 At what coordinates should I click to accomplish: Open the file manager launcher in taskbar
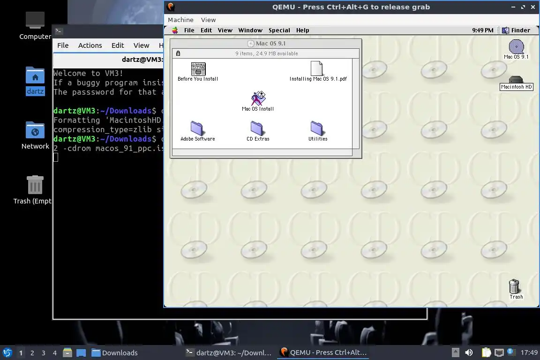pos(67,353)
